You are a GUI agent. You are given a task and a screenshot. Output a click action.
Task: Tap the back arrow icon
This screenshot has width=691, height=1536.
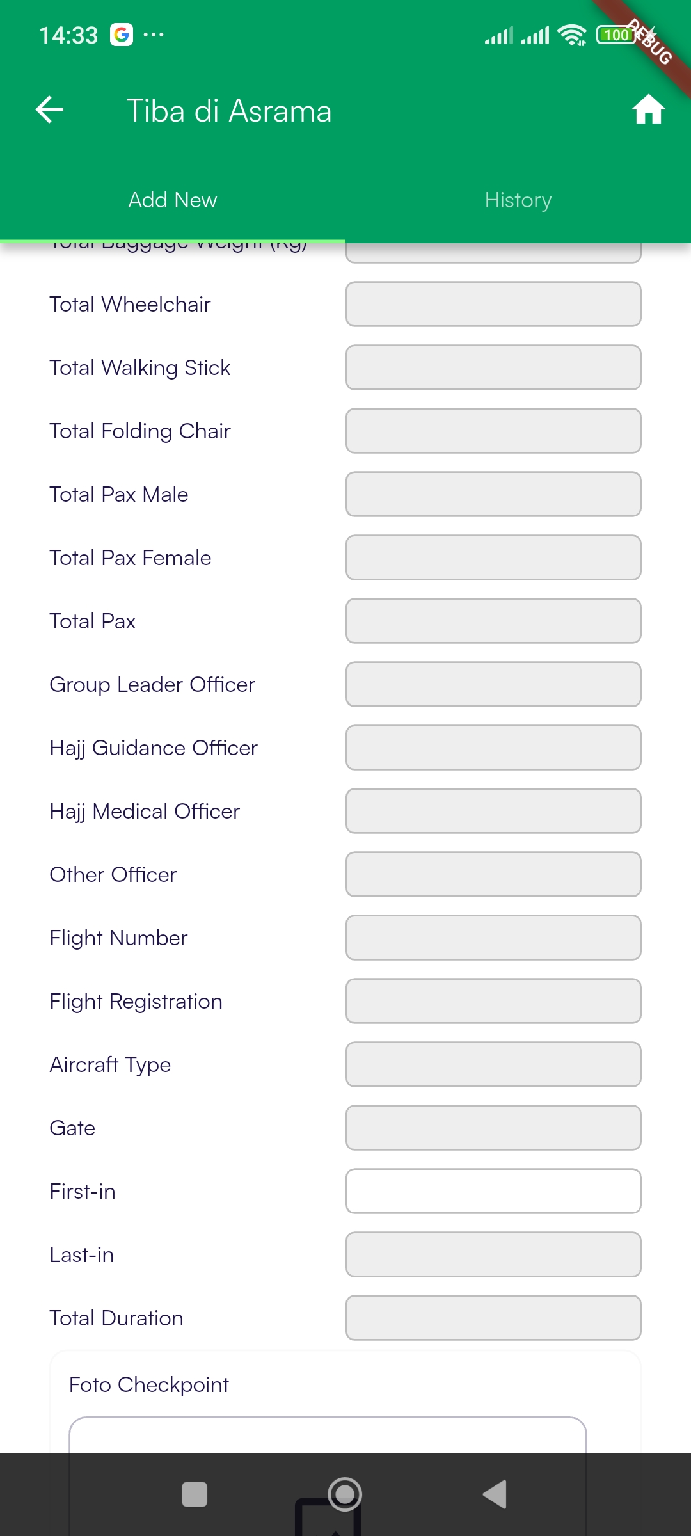click(50, 110)
